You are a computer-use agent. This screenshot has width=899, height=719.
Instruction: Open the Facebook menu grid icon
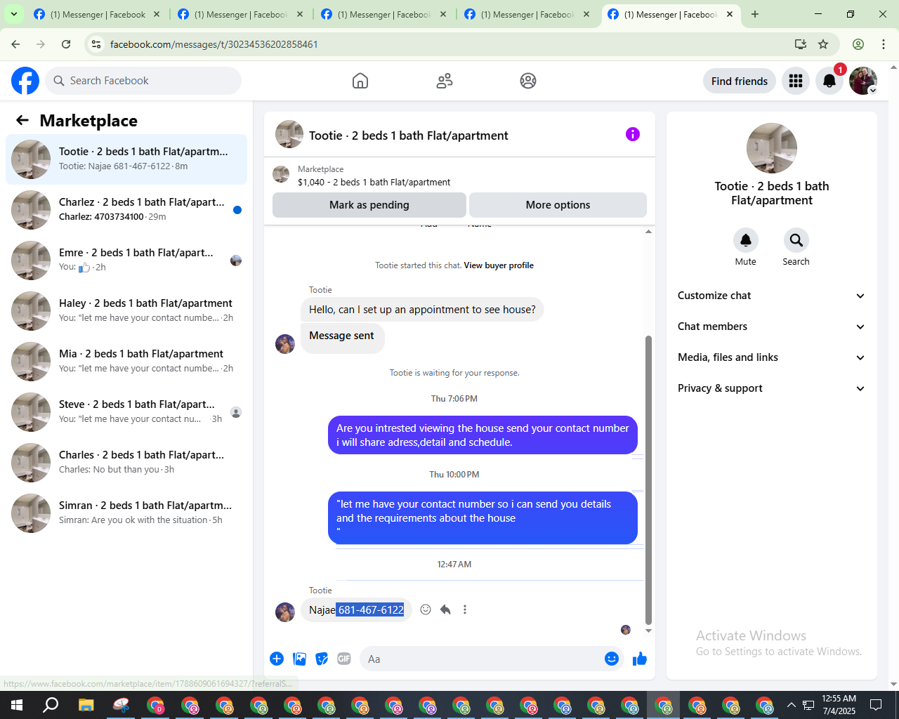(796, 81)
